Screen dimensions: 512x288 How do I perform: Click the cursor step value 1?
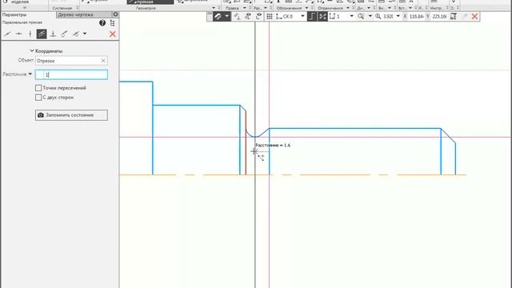(338, 16)
